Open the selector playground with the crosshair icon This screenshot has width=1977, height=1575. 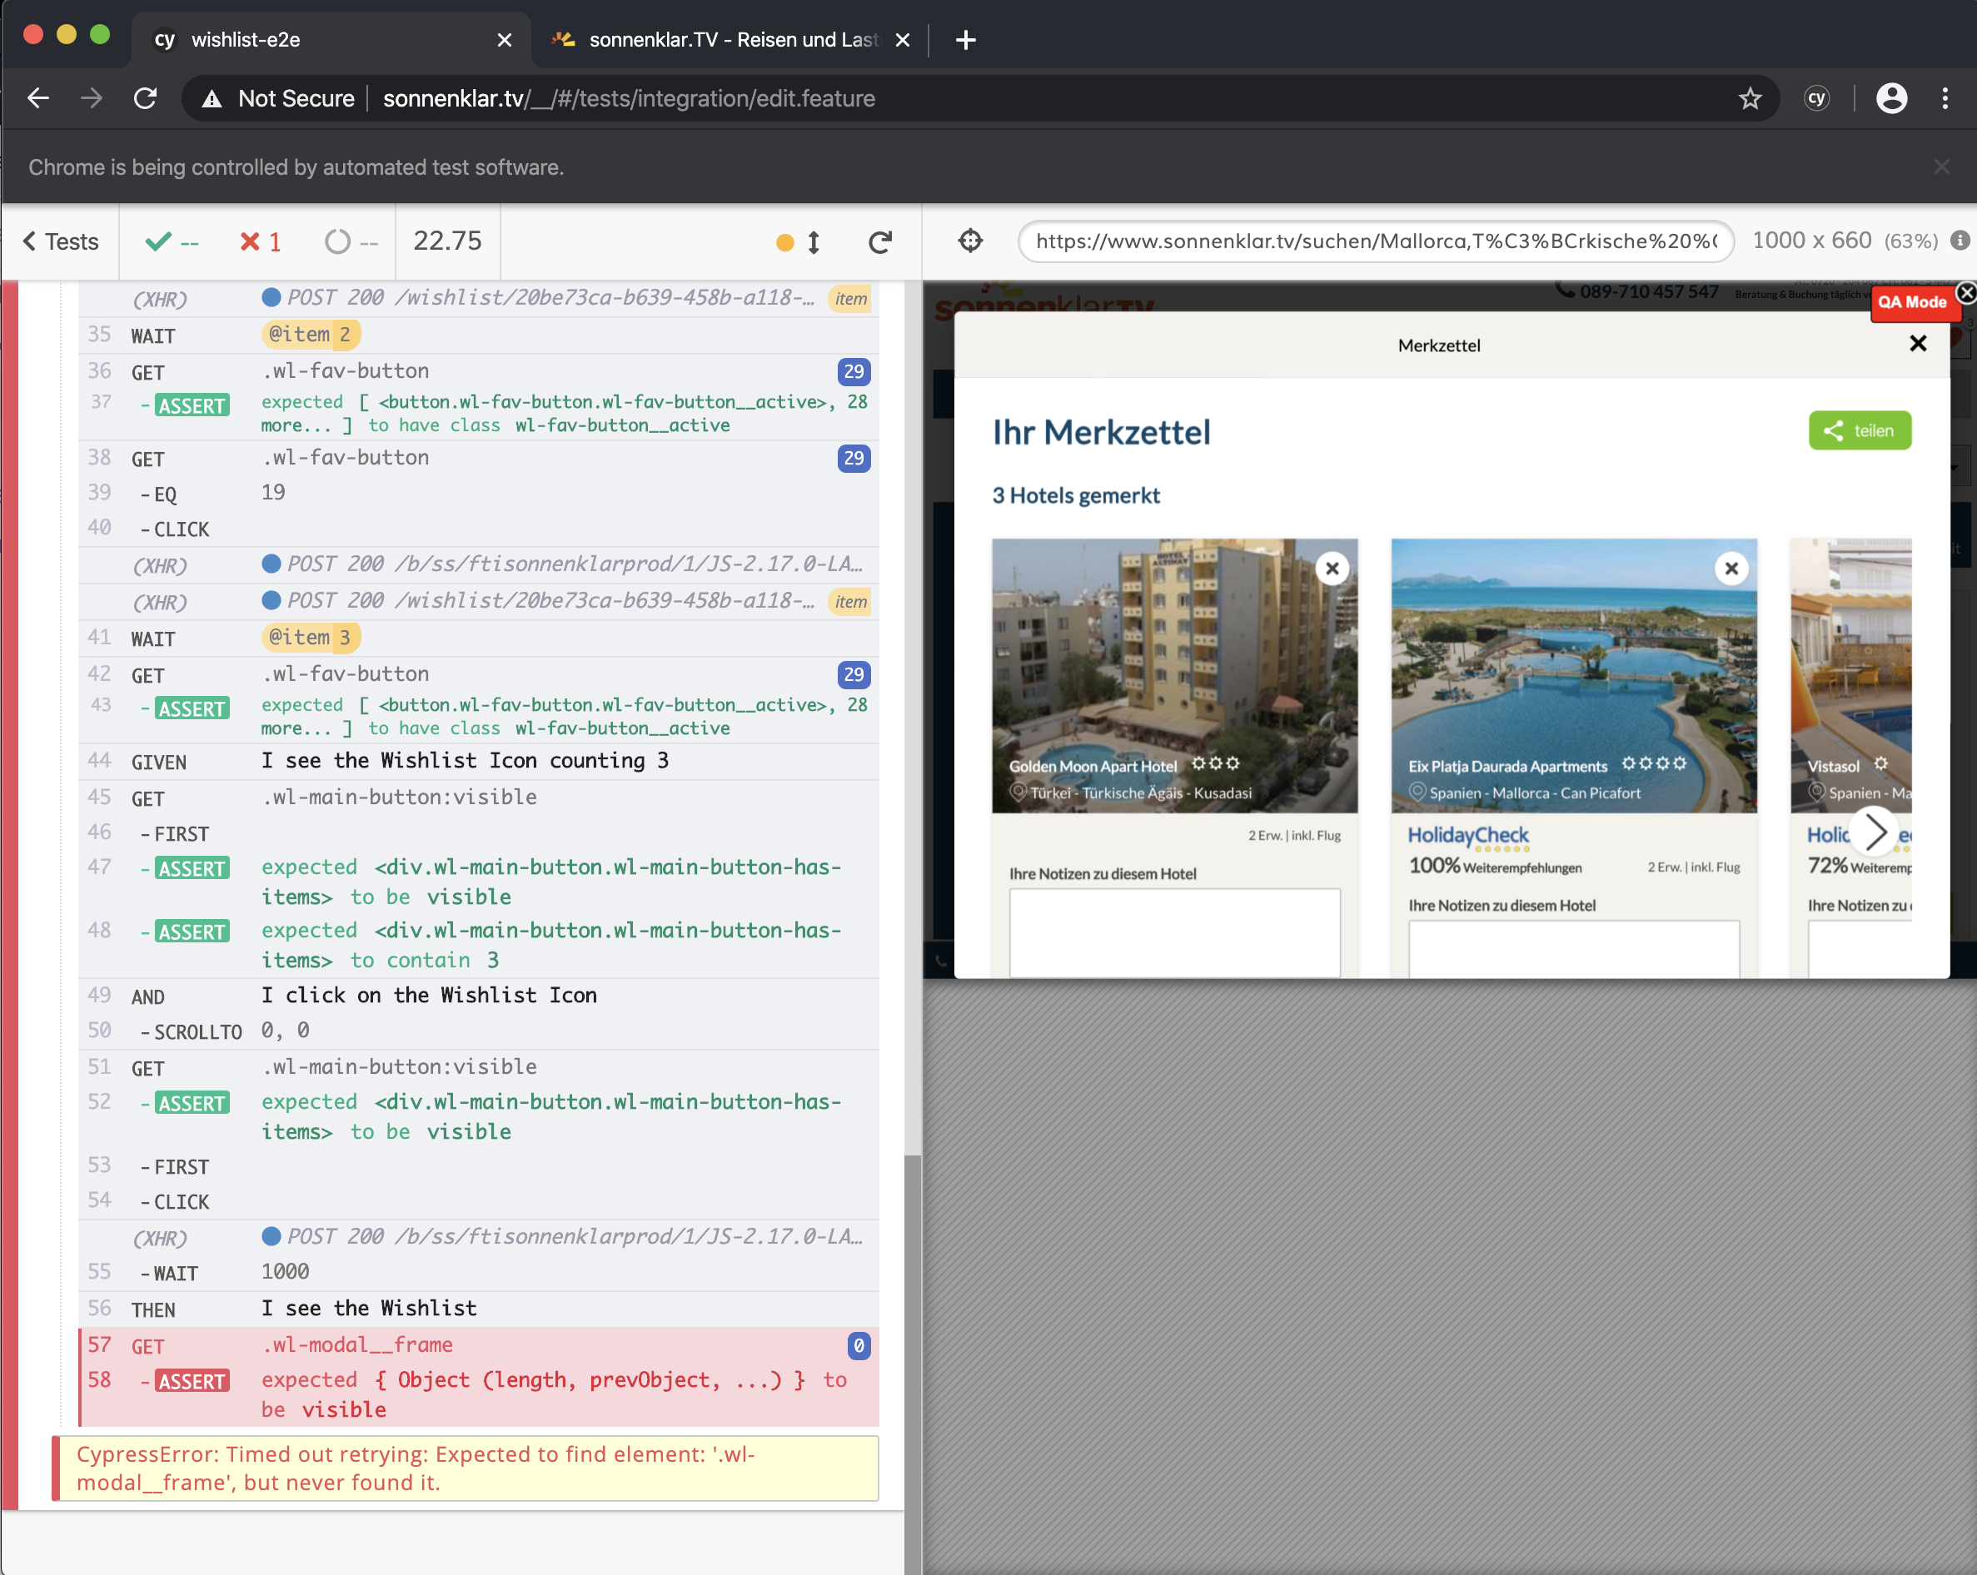pyautogui.click(x=969, y=241)
